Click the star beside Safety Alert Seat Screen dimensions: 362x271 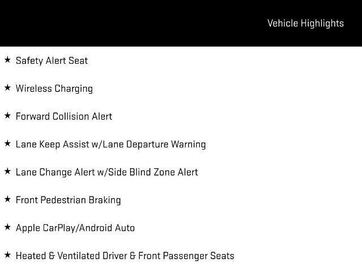7,60
